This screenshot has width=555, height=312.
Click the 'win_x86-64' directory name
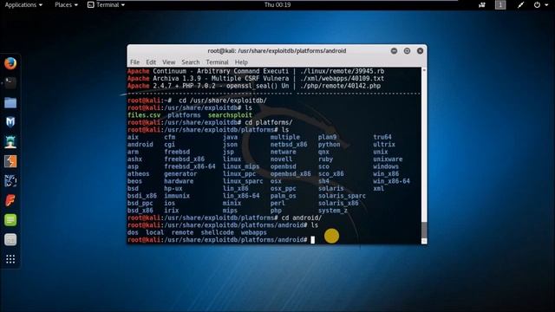tap(391, 181)
